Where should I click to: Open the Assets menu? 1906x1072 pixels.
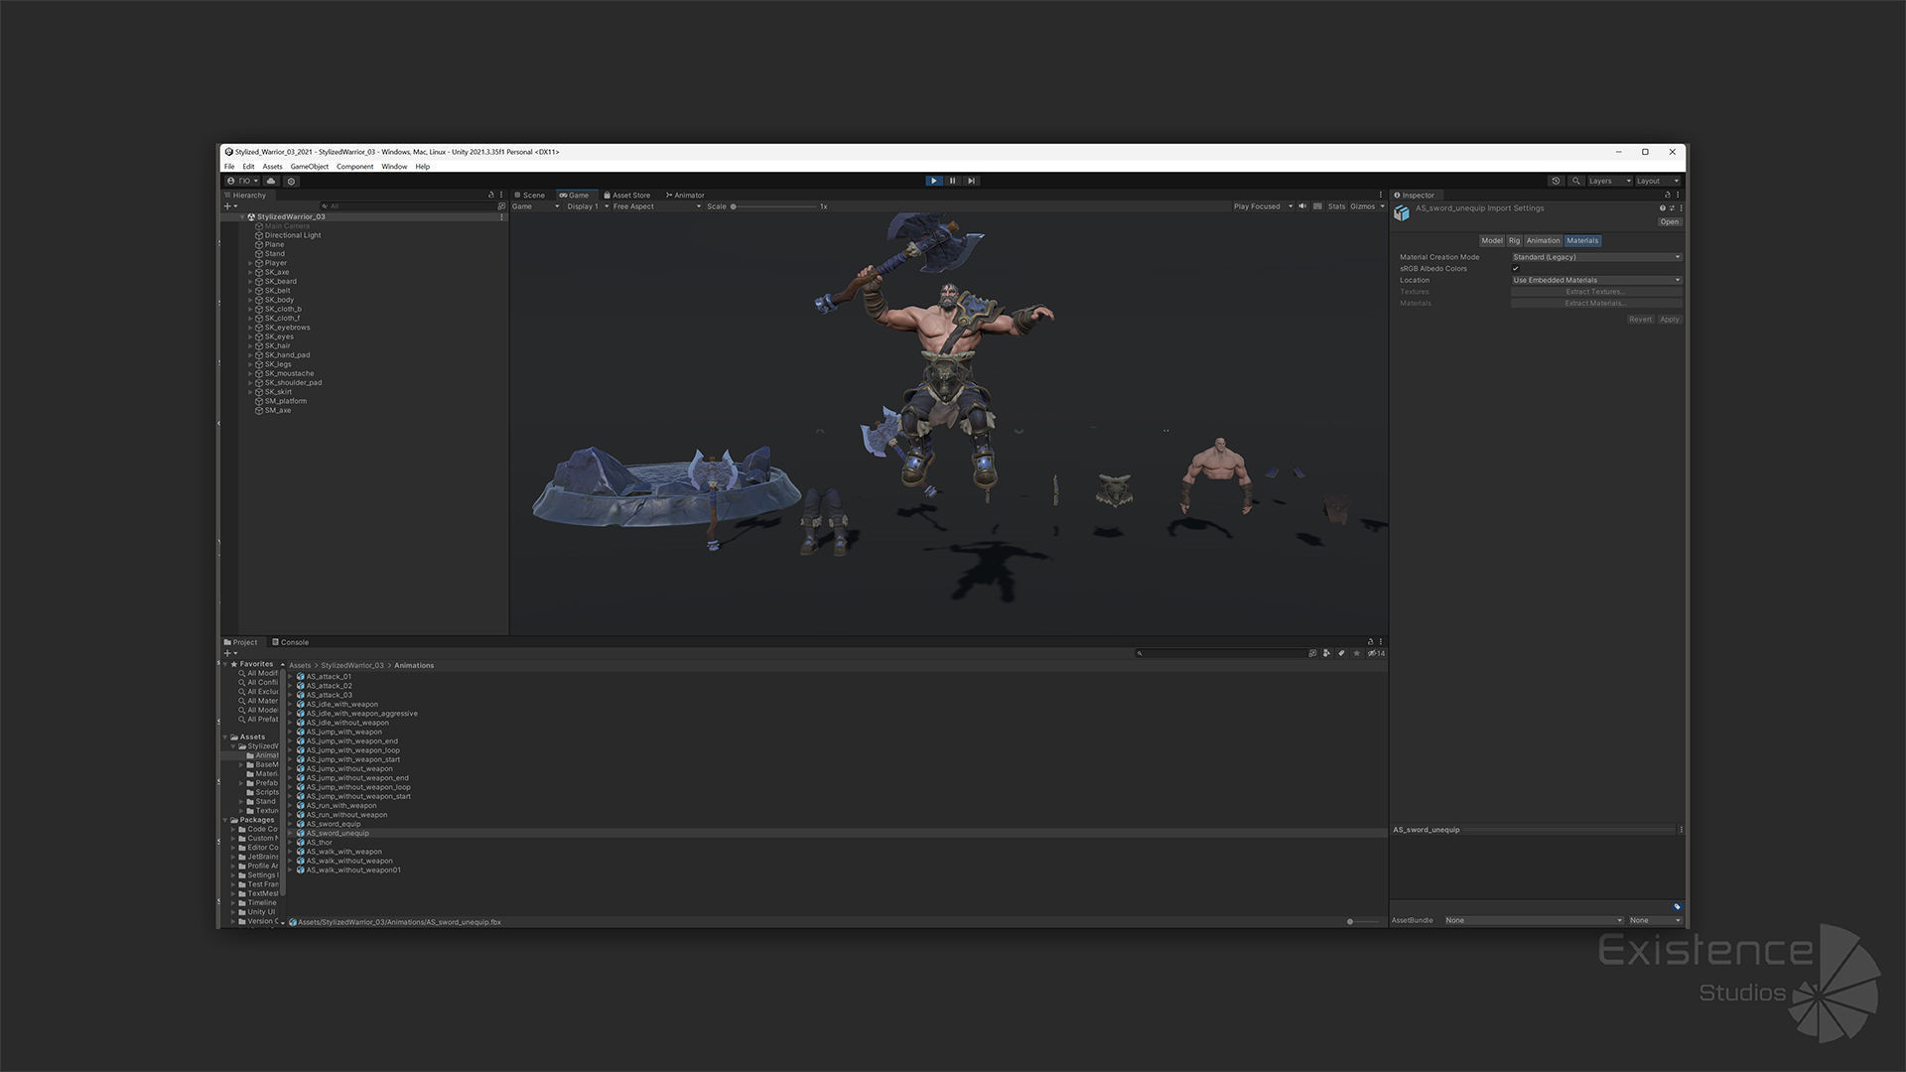tap(272, 167)
